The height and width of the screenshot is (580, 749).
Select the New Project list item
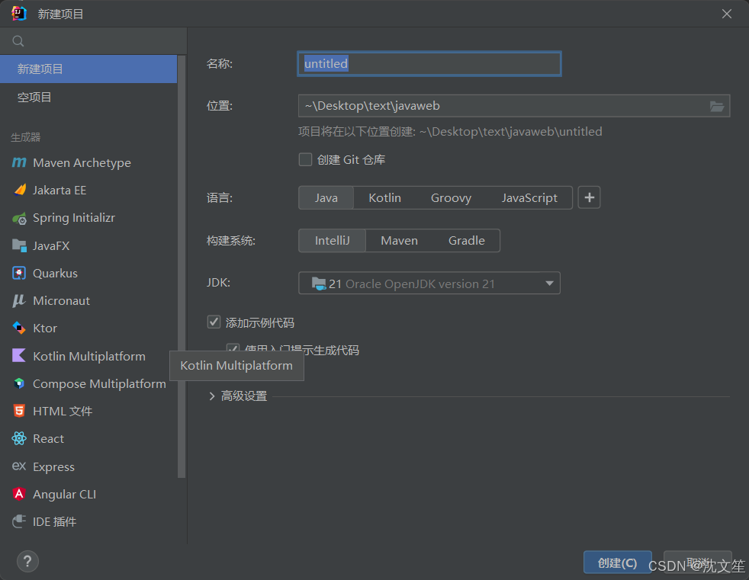88,69
